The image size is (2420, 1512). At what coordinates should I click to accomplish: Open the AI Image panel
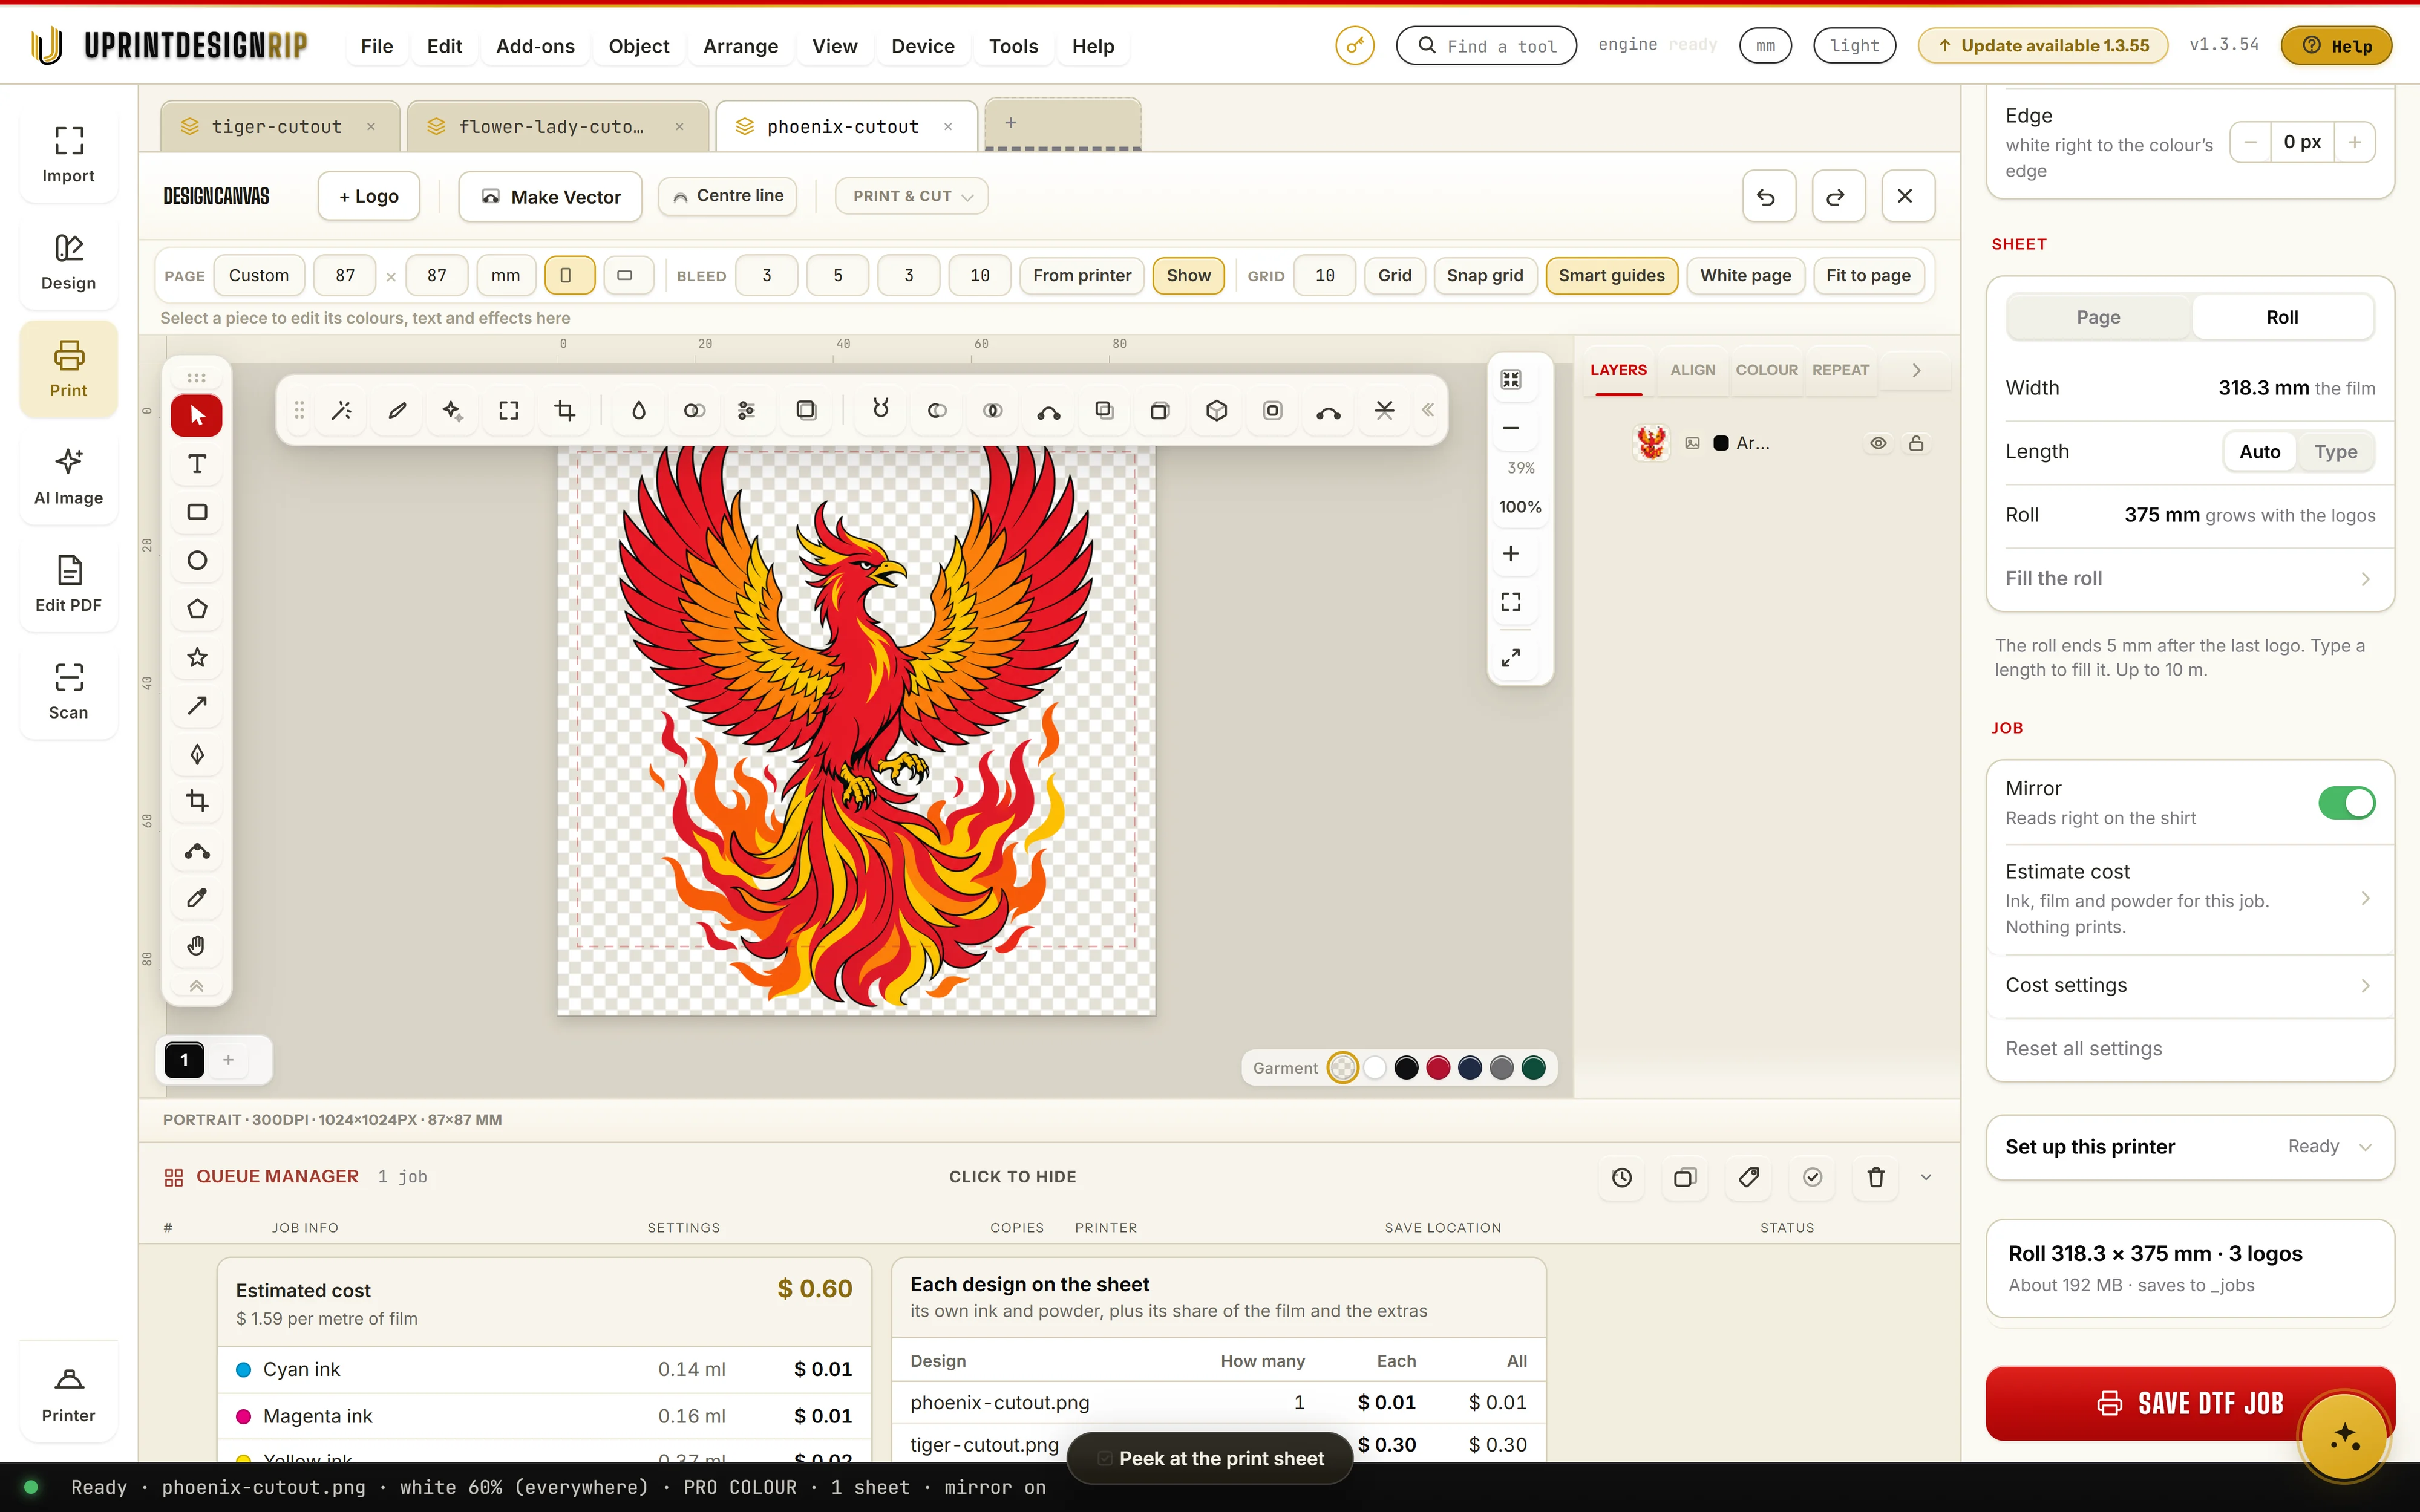tap(68, 476)
